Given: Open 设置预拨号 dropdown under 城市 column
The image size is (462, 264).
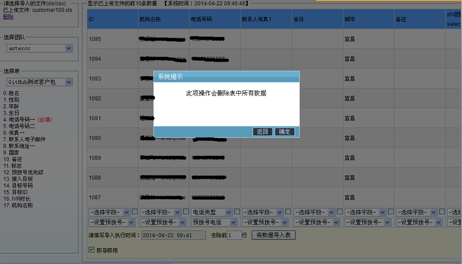Looking at the screenshot, I should click(365, 223).
